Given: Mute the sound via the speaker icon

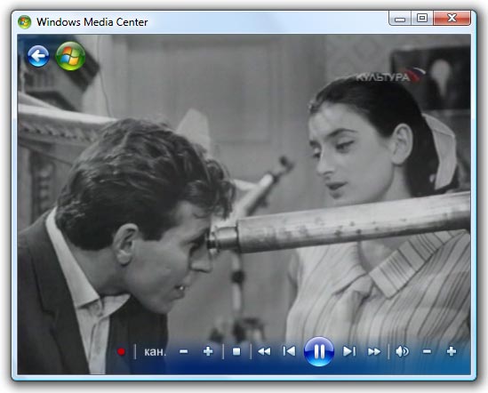Looking at the screenshot, I should [402, 351].
